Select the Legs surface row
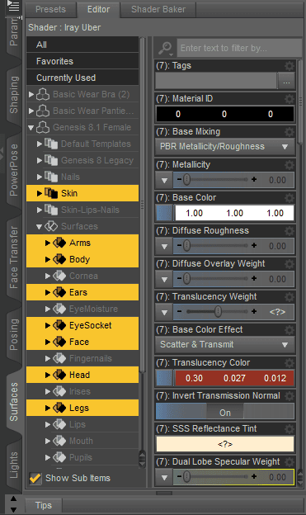This screenshot has height=515, width=306. [x=82, y=408]
